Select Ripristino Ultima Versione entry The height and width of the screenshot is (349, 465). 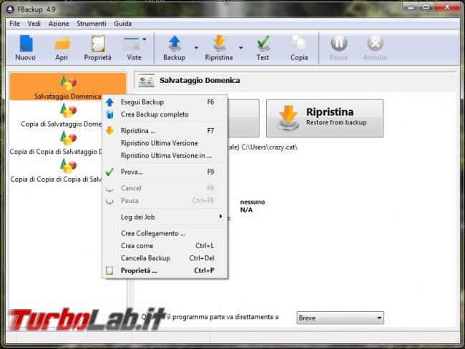[x=165, y=143]
